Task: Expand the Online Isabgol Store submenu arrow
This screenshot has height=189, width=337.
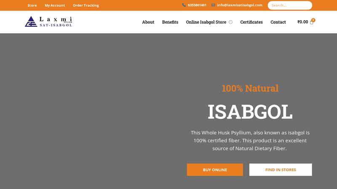Action: (x=230, y=22)
